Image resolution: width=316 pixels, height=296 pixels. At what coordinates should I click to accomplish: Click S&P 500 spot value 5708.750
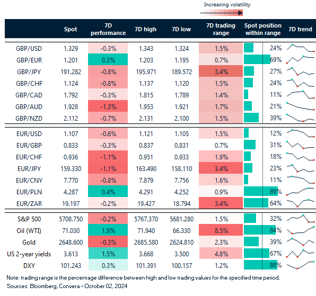pos(71,219)
